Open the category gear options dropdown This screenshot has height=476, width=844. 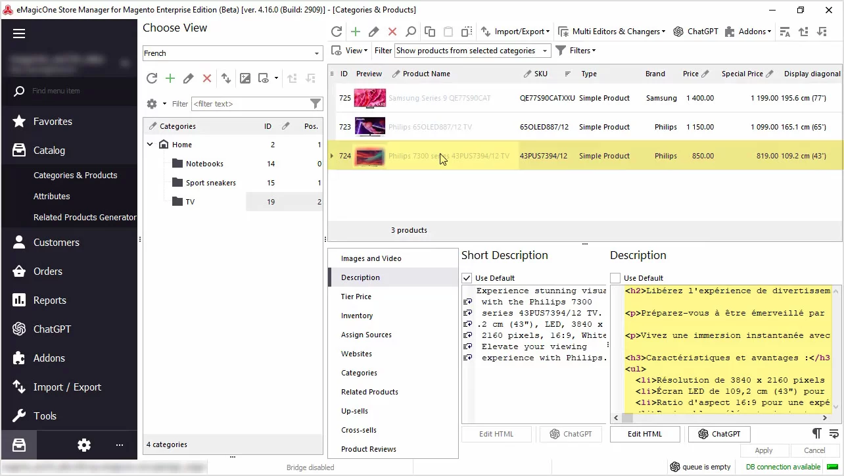155,104
